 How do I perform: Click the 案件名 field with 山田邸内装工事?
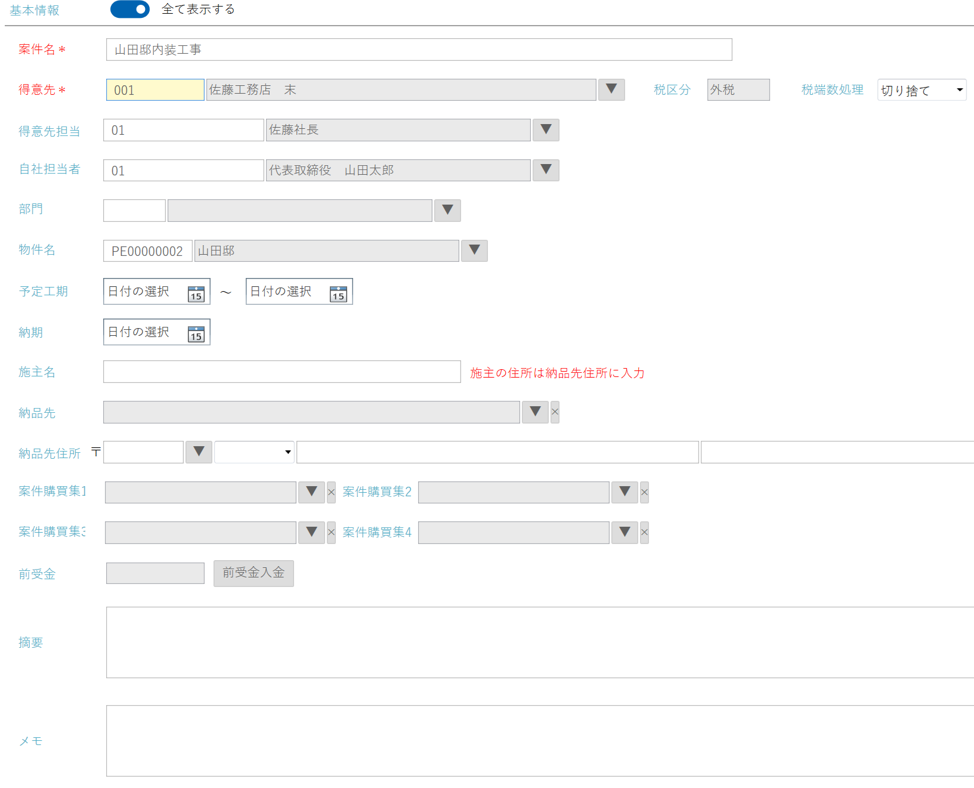[419, 50]
